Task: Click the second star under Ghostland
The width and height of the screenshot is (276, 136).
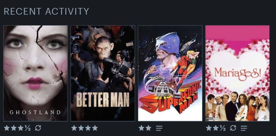Action: (14, 128)
